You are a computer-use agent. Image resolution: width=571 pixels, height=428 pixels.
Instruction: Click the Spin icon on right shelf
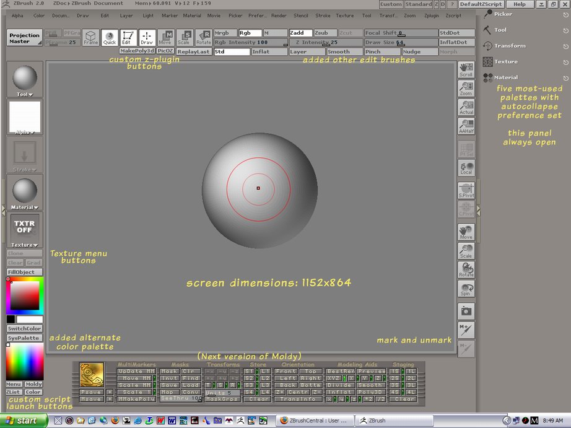466,289
